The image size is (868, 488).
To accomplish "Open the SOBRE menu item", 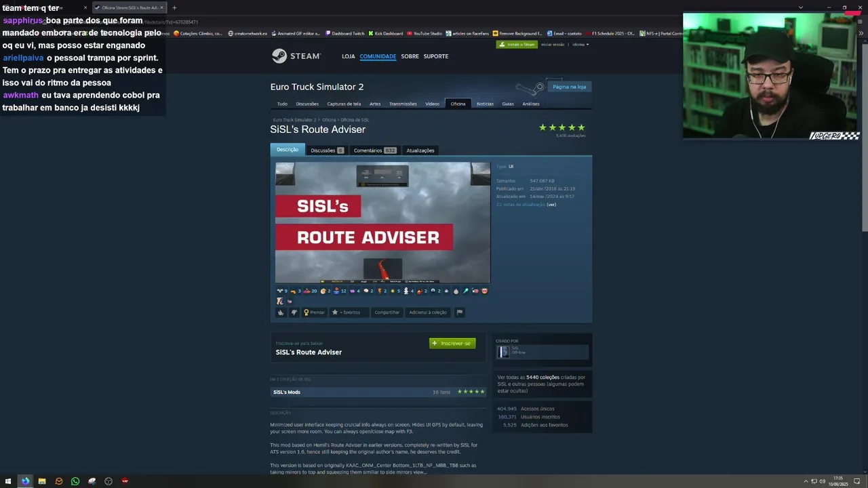I will tap(410, 56).
